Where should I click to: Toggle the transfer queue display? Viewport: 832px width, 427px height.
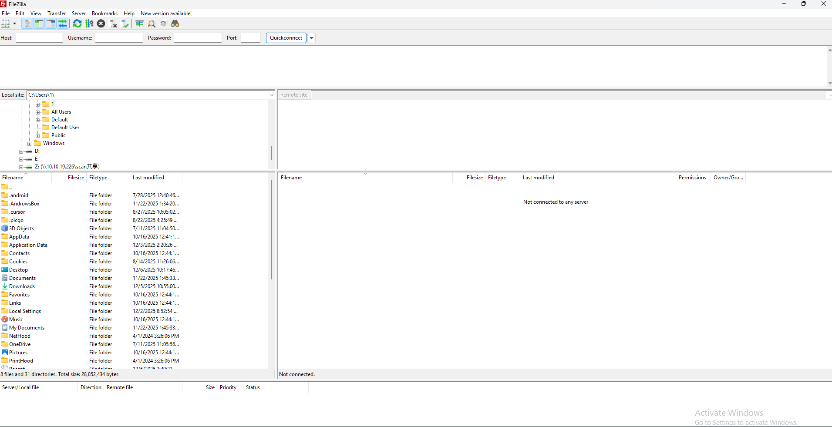pos(63,24)
